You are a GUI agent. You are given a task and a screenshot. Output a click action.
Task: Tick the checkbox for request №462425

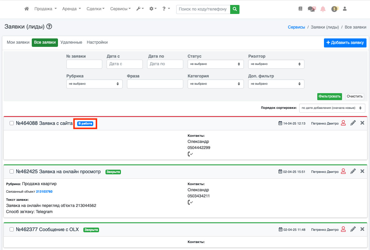point(12,171)
